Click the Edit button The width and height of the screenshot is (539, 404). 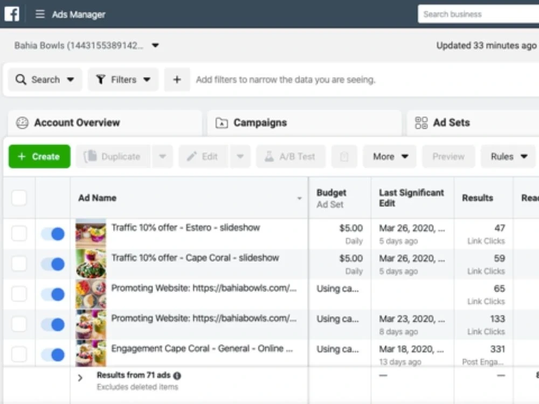pyautogui.click(x=204, y=157)
